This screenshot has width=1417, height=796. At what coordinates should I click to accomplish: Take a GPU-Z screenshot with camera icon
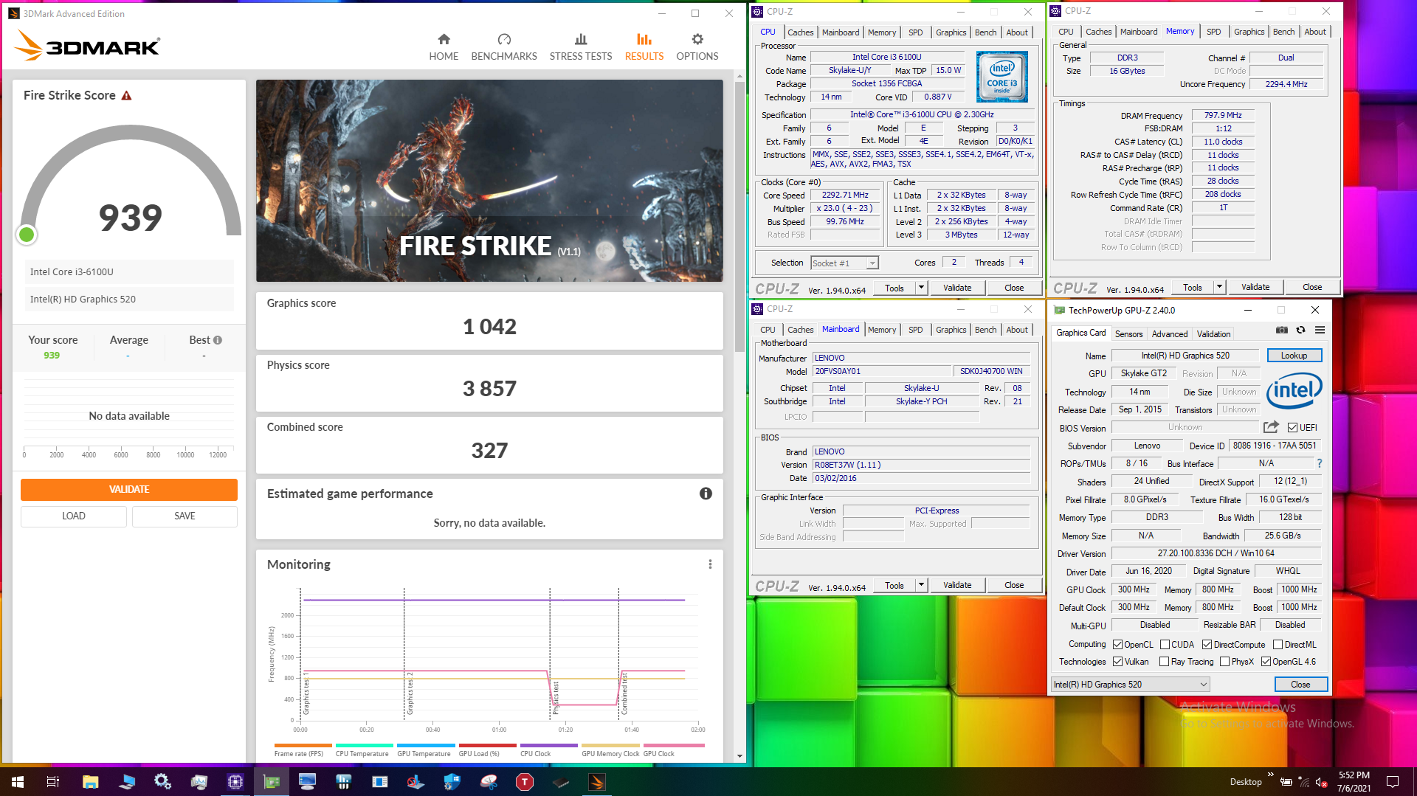click(x=1282, y=330)
